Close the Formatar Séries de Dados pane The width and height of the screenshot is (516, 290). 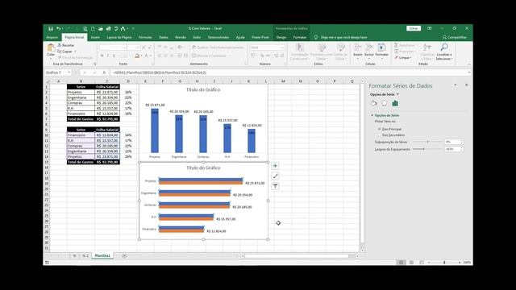click(466, 85)
